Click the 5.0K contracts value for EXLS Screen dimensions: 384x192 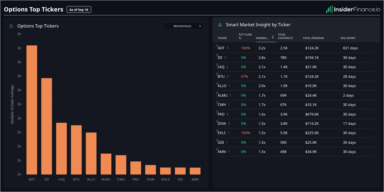(284, 133)
